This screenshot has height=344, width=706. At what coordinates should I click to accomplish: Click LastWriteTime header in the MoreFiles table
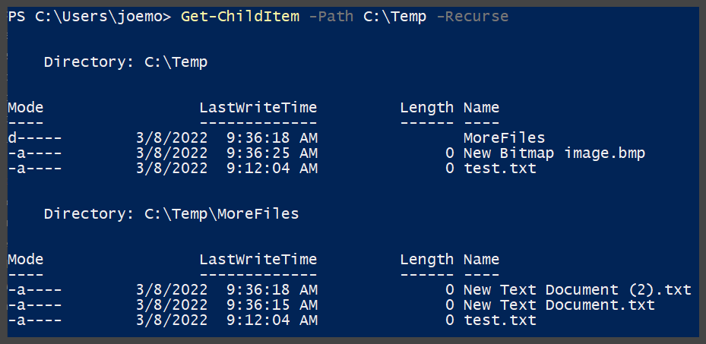click(x=258, y=260)
